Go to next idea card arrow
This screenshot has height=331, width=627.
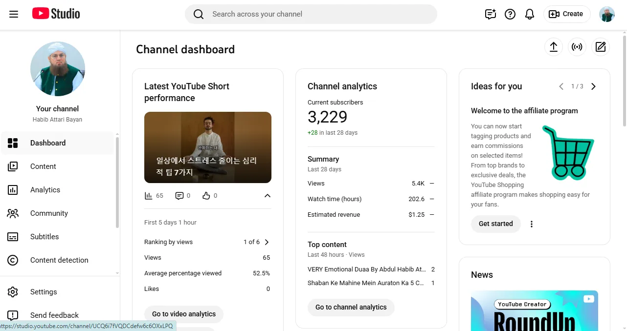(x=593, y=86)
